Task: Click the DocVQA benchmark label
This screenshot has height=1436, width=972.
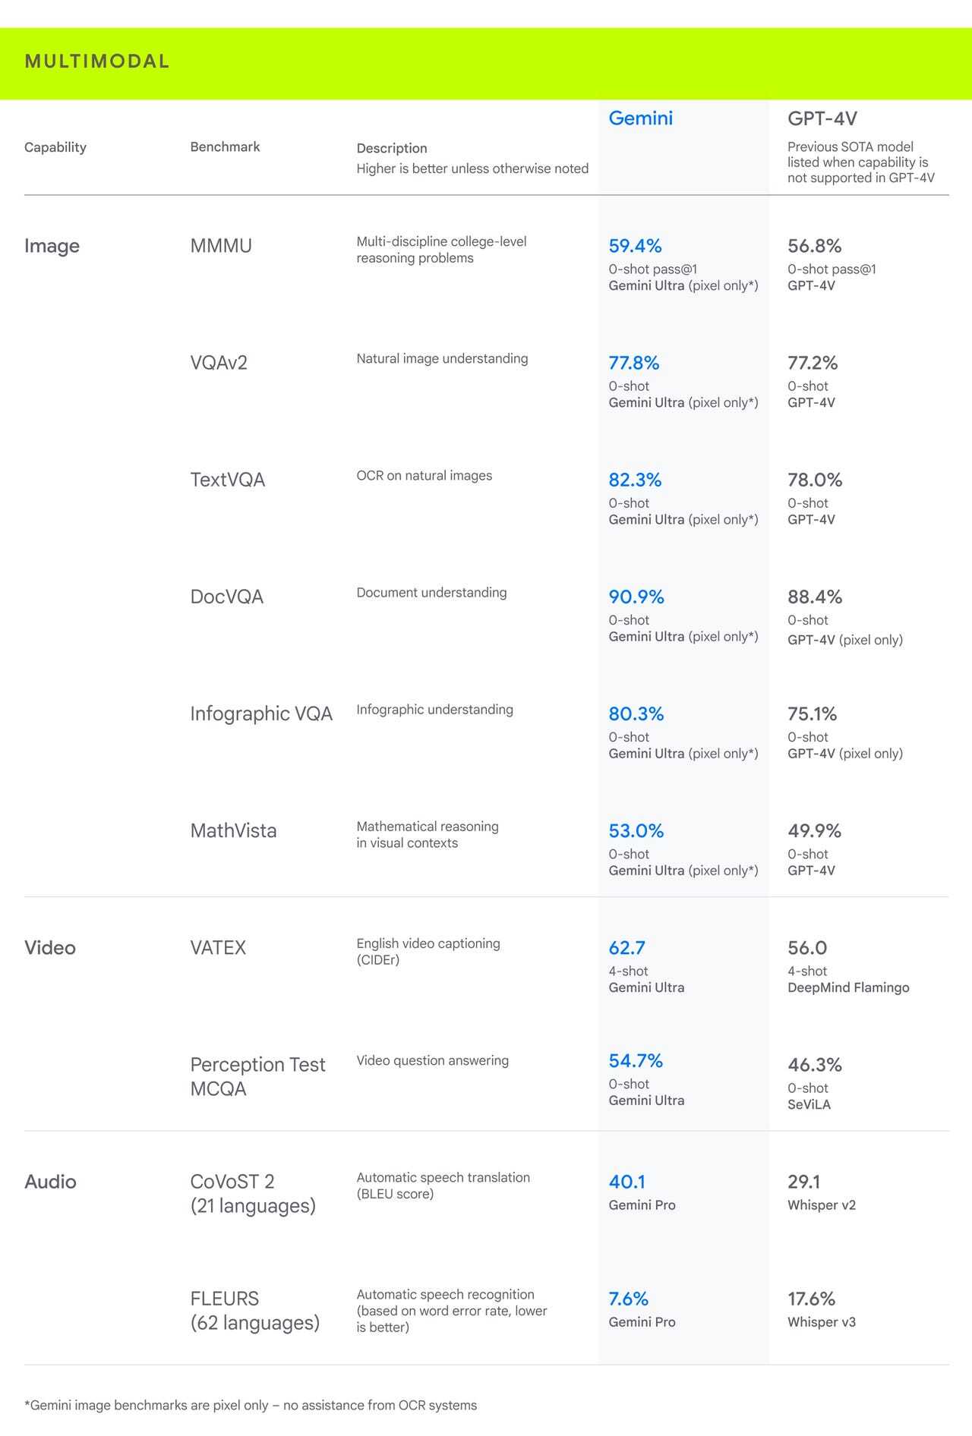Action: pos(226,597)
